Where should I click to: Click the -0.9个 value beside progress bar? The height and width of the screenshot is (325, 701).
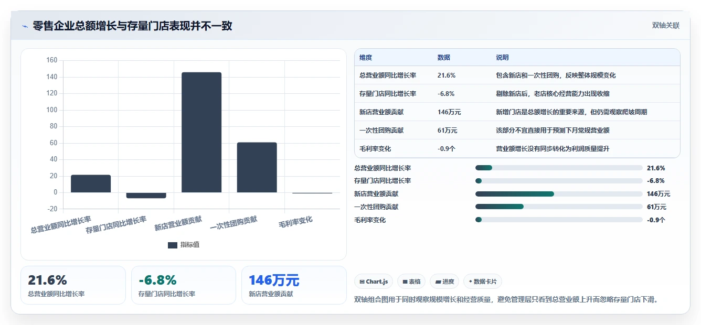coord(656,220)
